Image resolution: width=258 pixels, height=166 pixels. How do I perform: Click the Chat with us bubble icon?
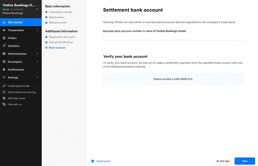tap(4, 104)
